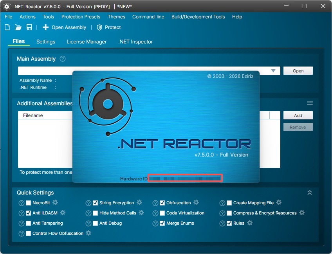Click the Protect shield toolbar button

tap(109, 27)
